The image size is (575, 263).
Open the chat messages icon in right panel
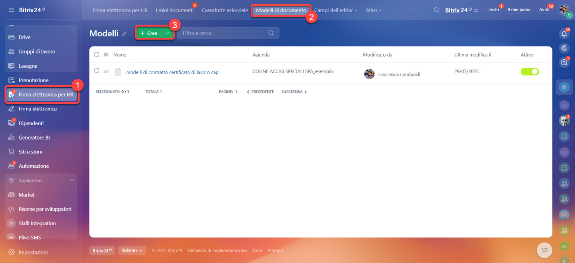(564, 63)
